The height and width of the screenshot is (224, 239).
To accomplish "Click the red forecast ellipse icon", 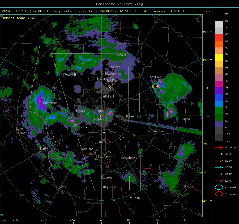I will [219, 194].
